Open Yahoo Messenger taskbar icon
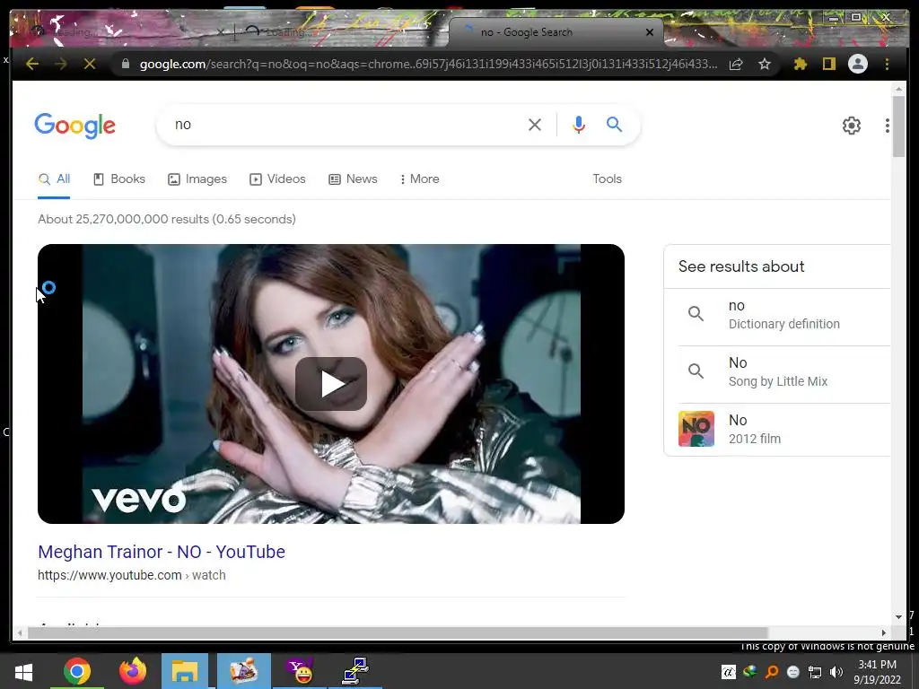Viewport: 919px width, 689px height. [x=300, y=671]
